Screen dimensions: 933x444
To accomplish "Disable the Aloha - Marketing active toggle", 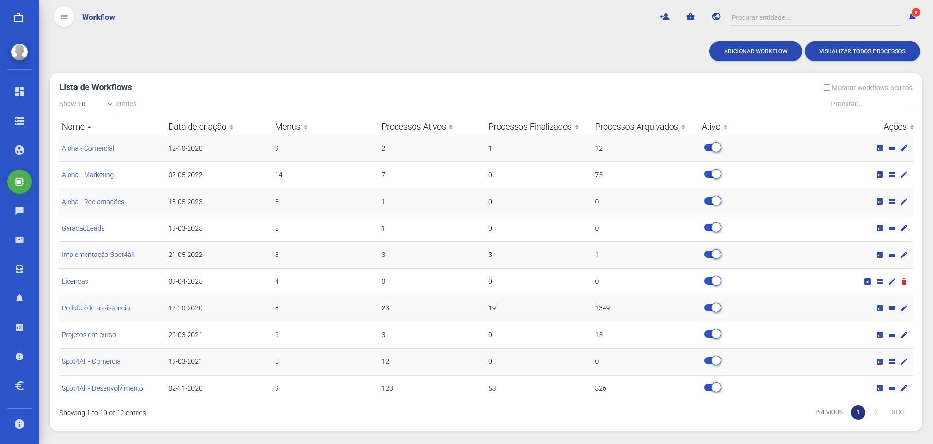I will click(x=712, y=174).
